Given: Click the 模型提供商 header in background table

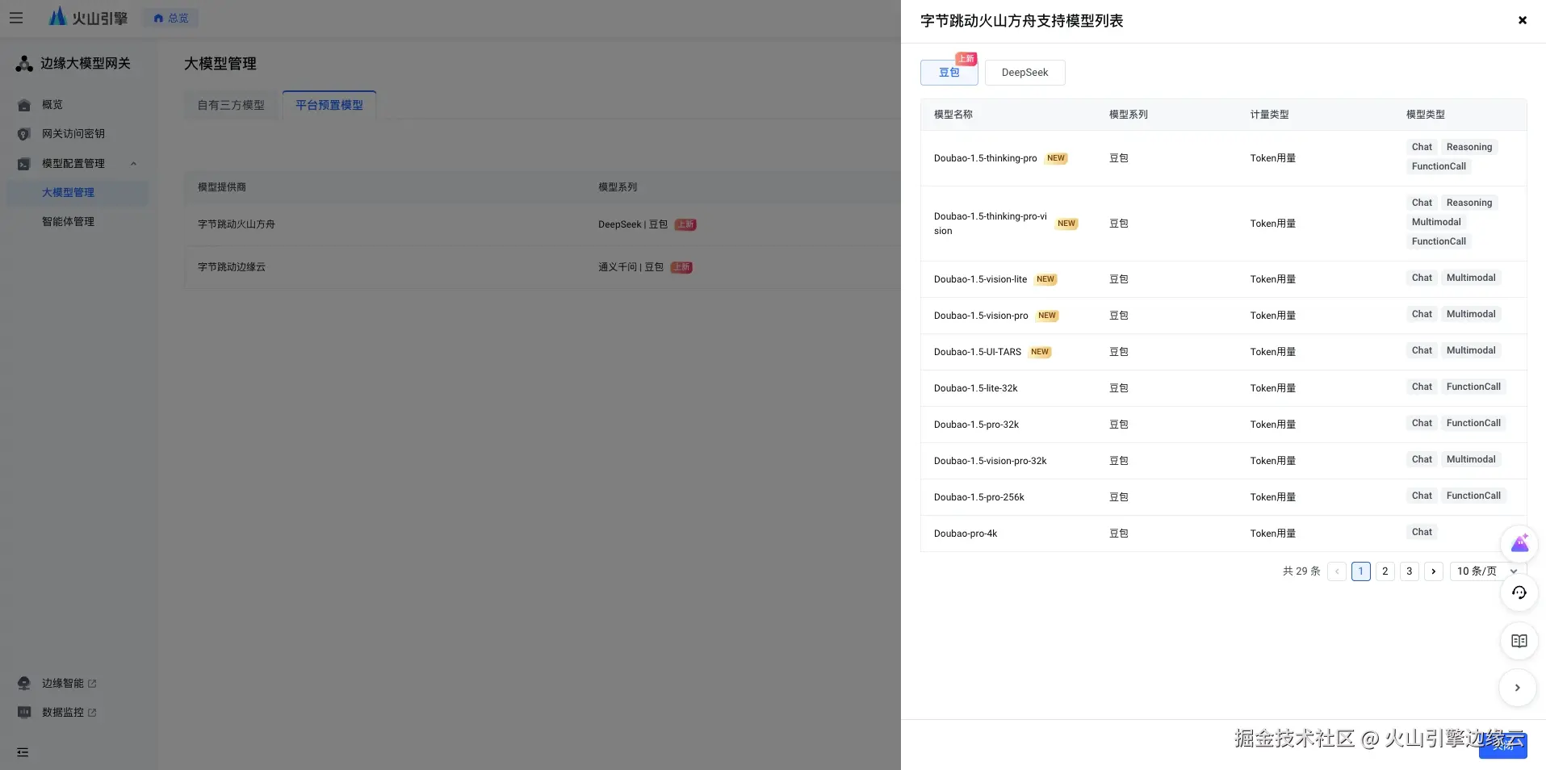Looking at the screenshot, I should 222,187.
